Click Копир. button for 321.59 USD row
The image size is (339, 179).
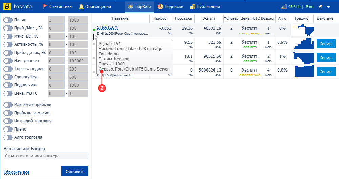point(326,44)
